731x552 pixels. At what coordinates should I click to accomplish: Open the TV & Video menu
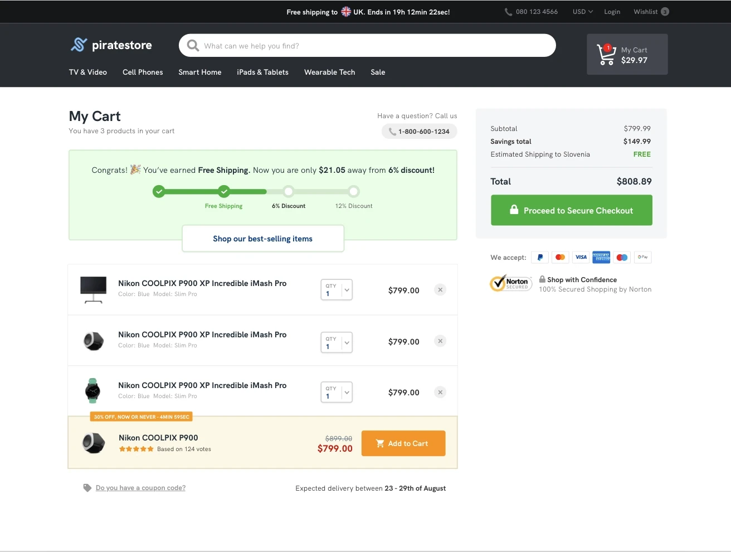pos(88,72)
